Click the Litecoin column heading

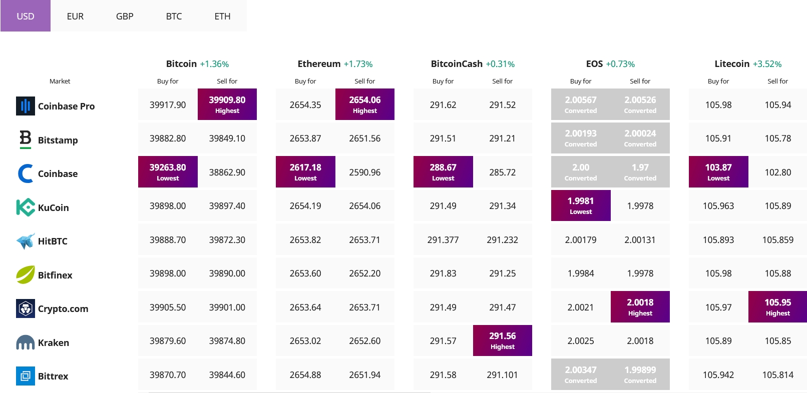pos(732,63)
